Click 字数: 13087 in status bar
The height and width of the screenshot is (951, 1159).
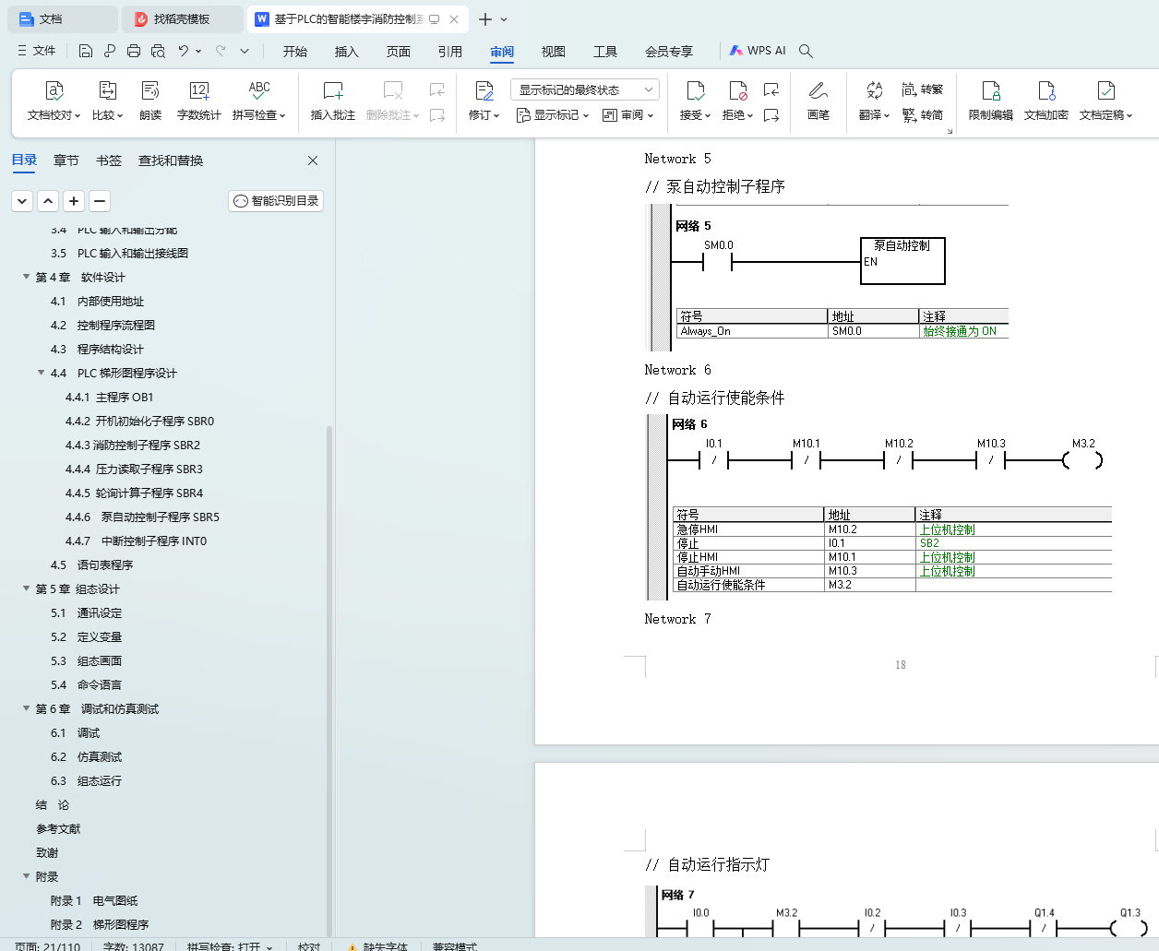pyautogui.click(x=133, y=946)
